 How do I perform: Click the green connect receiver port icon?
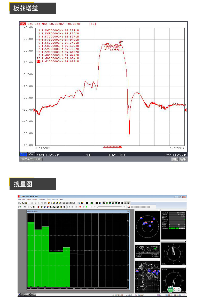[20, 207]
